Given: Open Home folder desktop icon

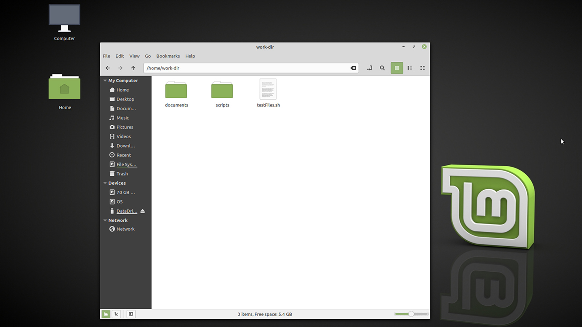Looking at the screenshot, I should 64,92.
